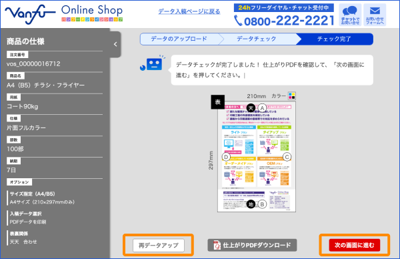Image resolution: width=400 pixels, height=259 pixels.
Task: Select the B marker circle
Action: coord(262,204)
